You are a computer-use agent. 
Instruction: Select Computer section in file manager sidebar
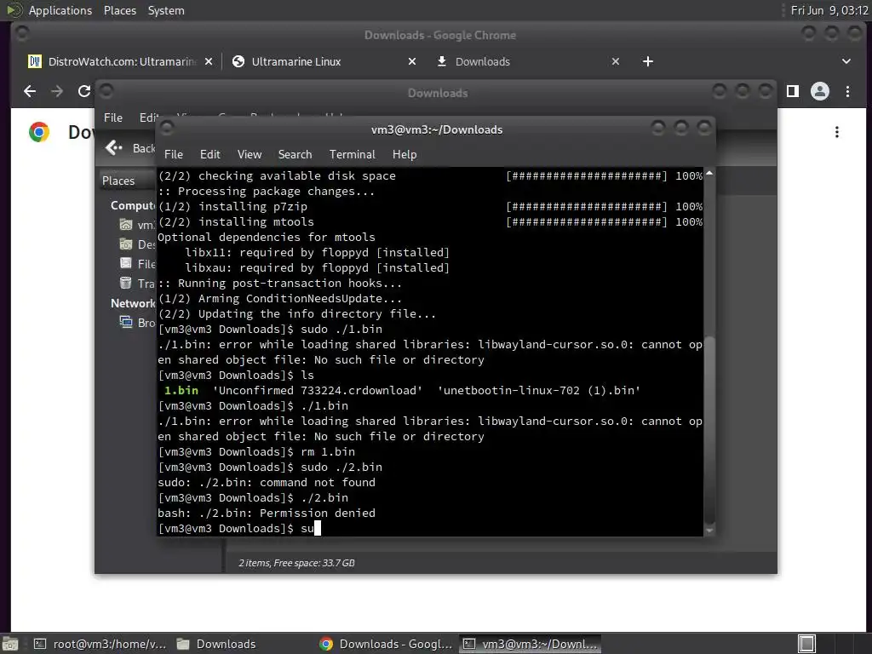point(133,206)
